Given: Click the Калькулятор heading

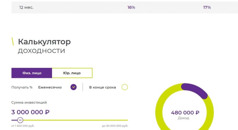Looking at the screenshot, I should 44,42.
